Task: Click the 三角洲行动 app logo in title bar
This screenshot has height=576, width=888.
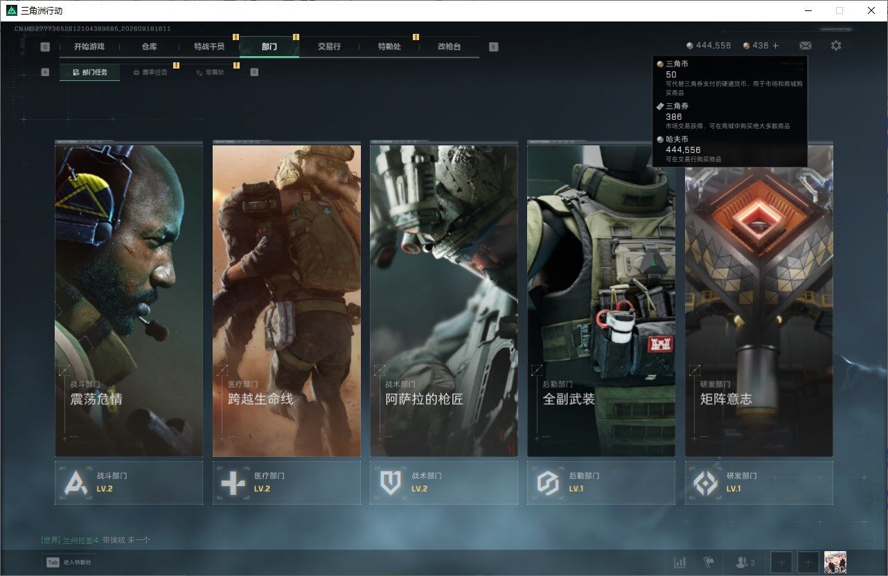Action: pos(12,10)
